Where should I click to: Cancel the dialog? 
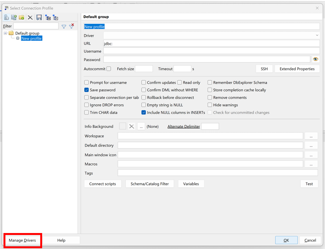[310, 240]
